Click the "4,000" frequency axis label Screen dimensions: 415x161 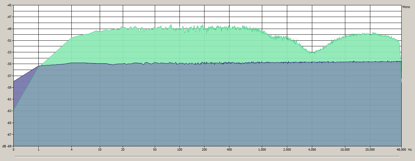pos(312,150)
